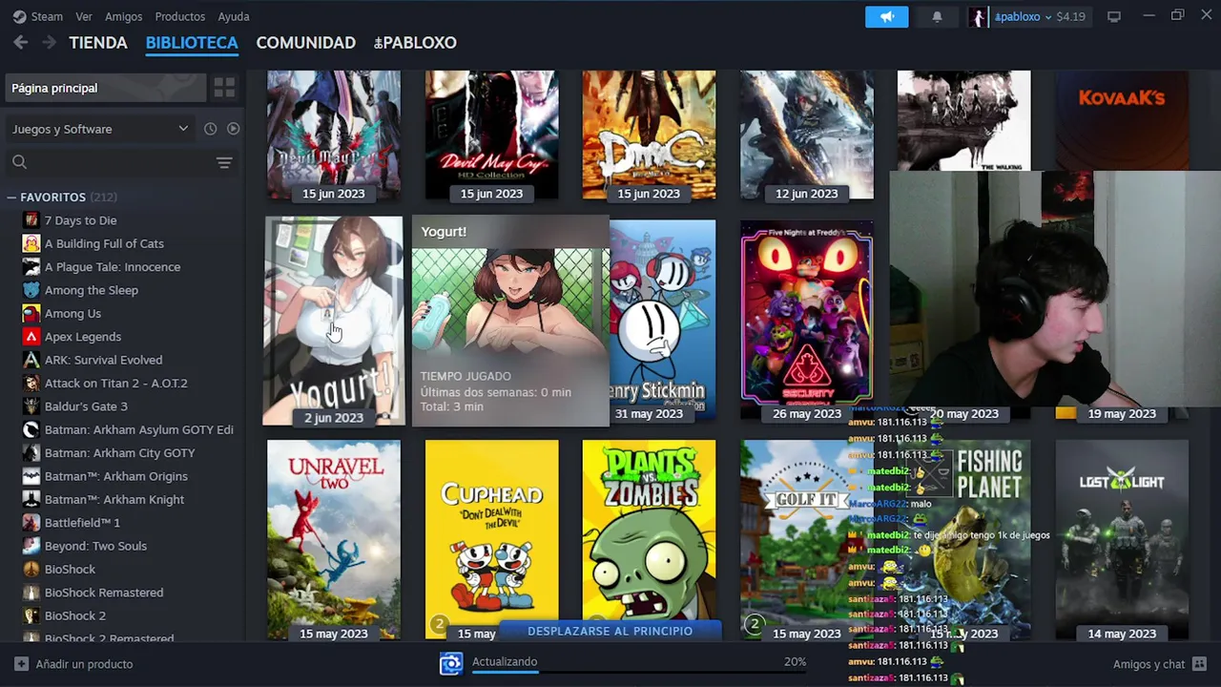Switch to Big Picture display icon
1221x687 pixels.
[x=1113, y=16]
